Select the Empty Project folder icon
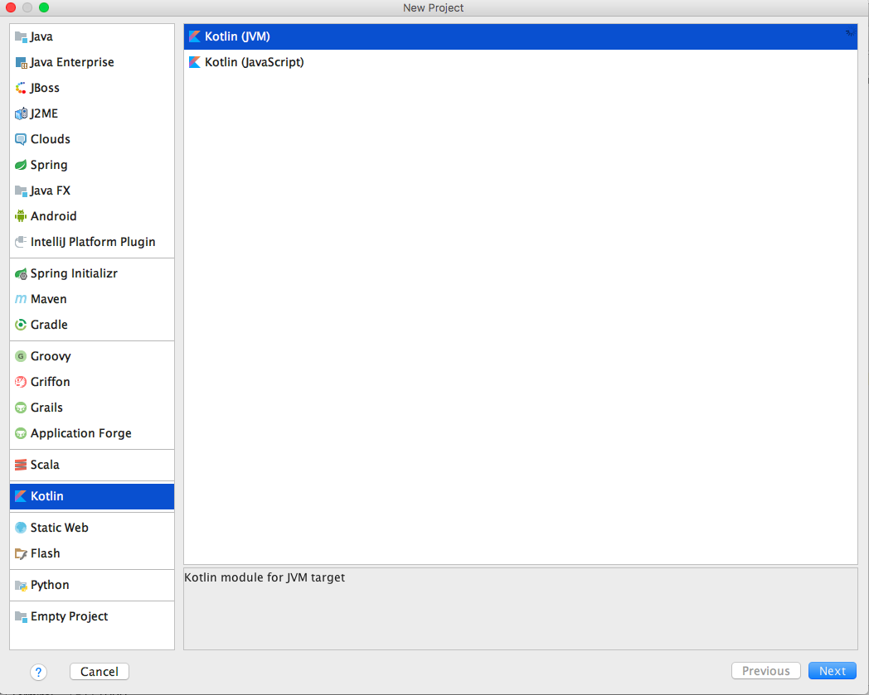The height and width of the screenshot is (695, 869). [21, 616]
